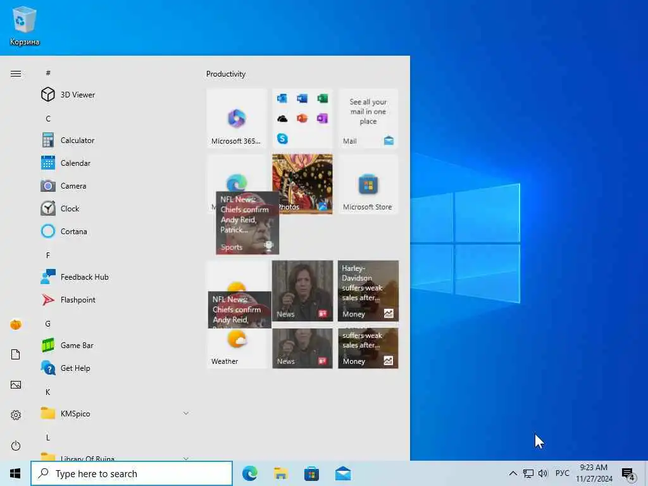
Task: Open File Explorer from the taskbar
Action: coord(281,473)
